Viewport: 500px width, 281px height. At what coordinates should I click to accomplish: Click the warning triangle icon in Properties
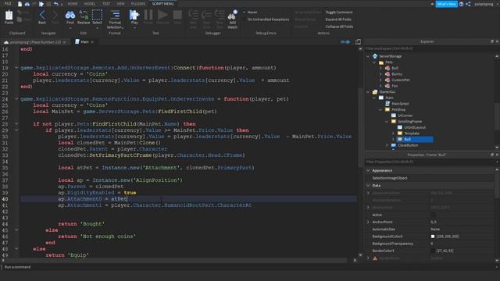(x=375, y=258)
